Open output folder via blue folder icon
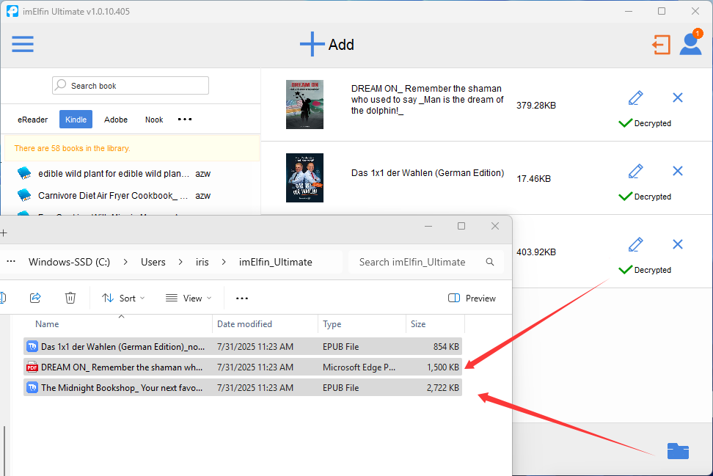Screen dimensions: 713x476 678,451
